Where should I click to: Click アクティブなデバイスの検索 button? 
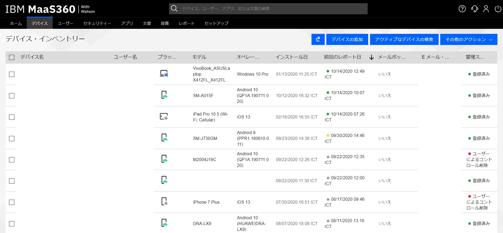404,39
